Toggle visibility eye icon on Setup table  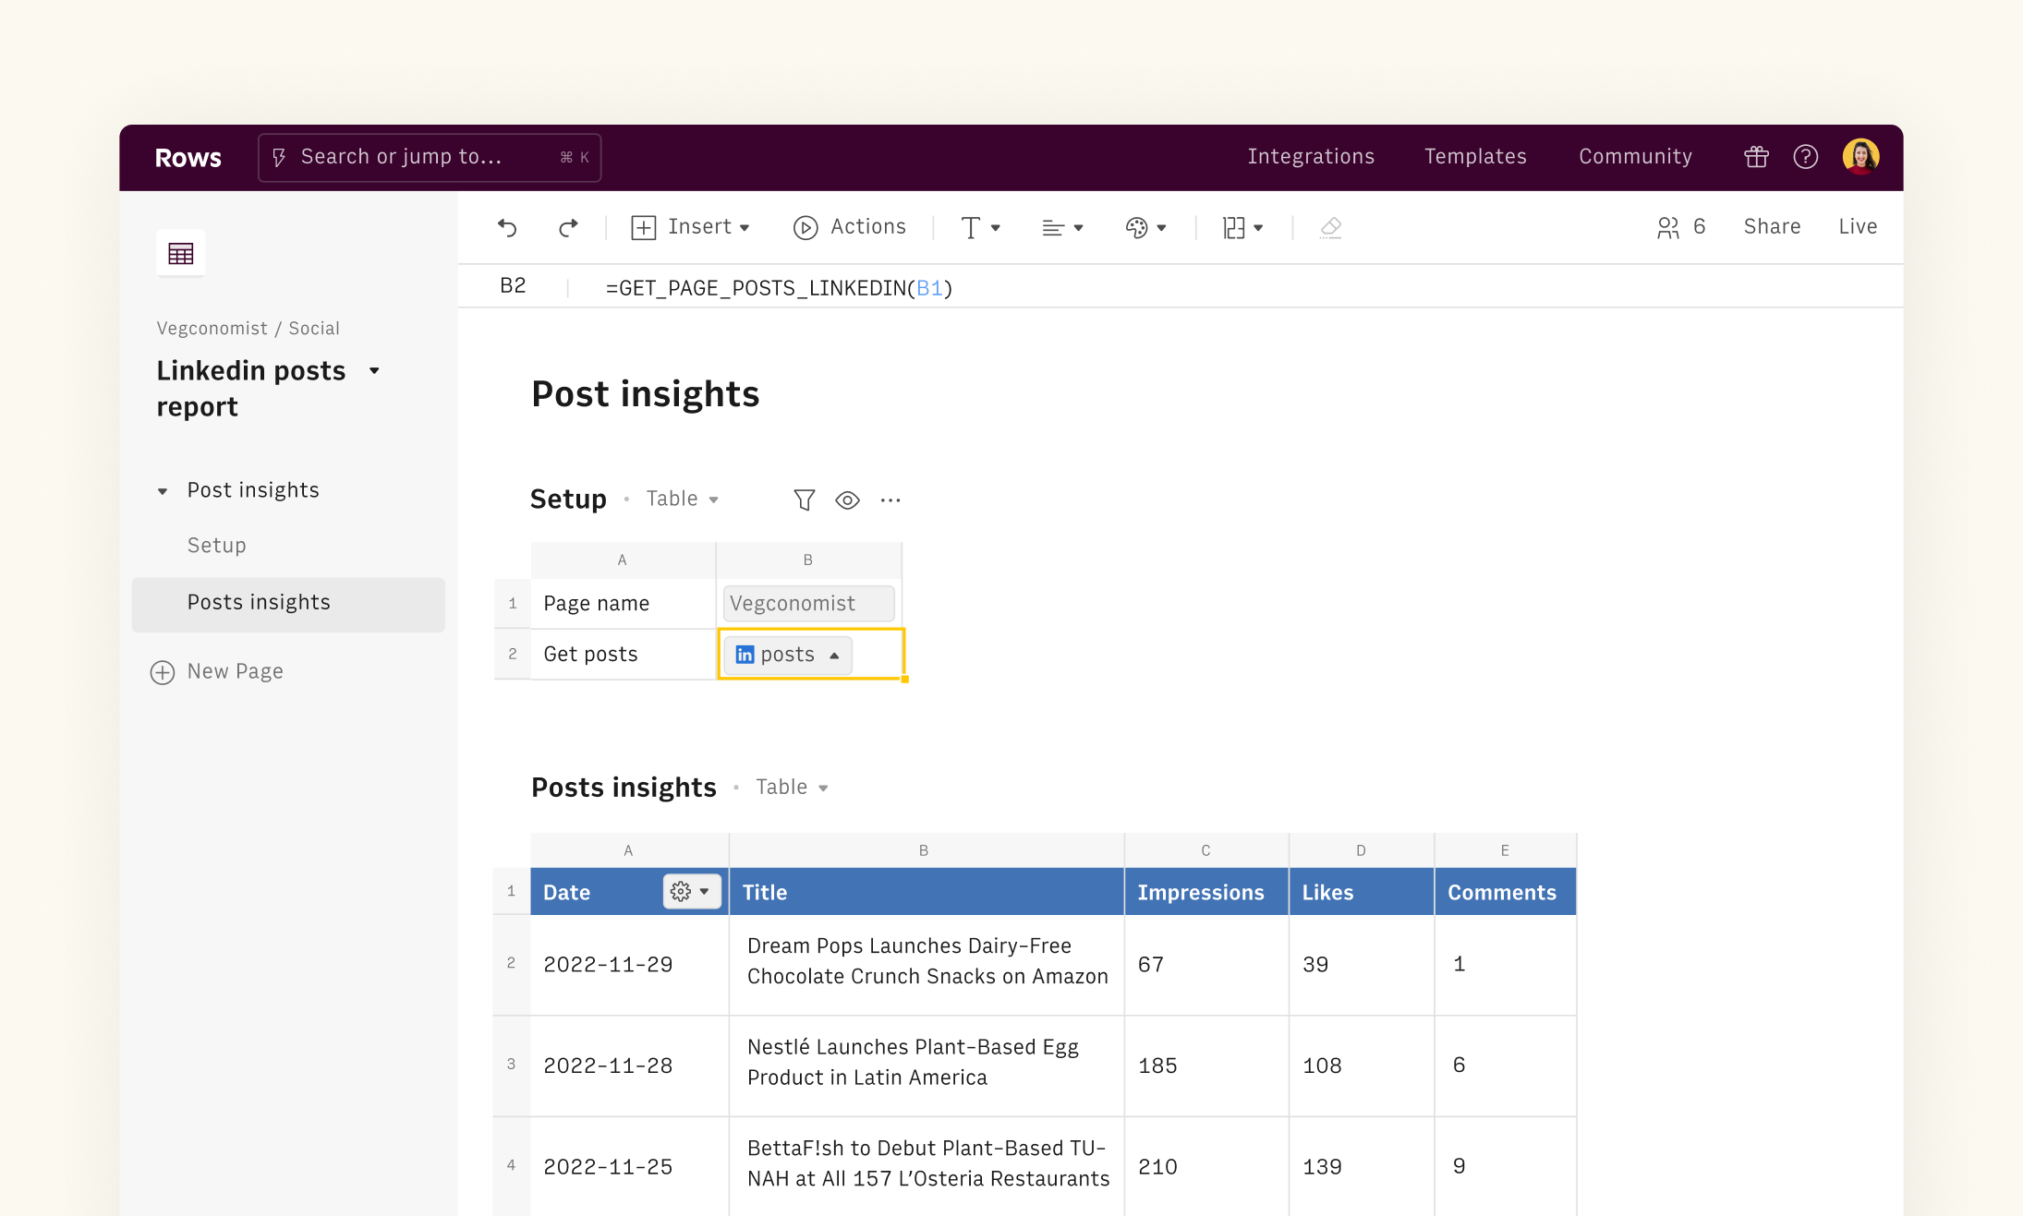pyautogui.click(x=847, y=500)
